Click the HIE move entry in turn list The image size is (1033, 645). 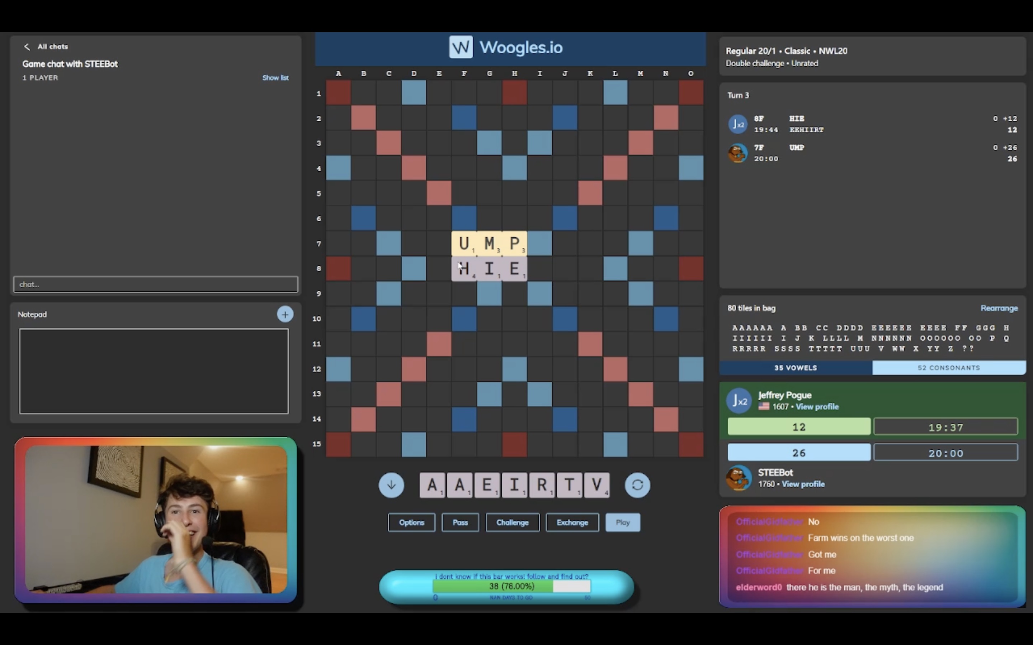pyautogui.click(x=872, y=124)
